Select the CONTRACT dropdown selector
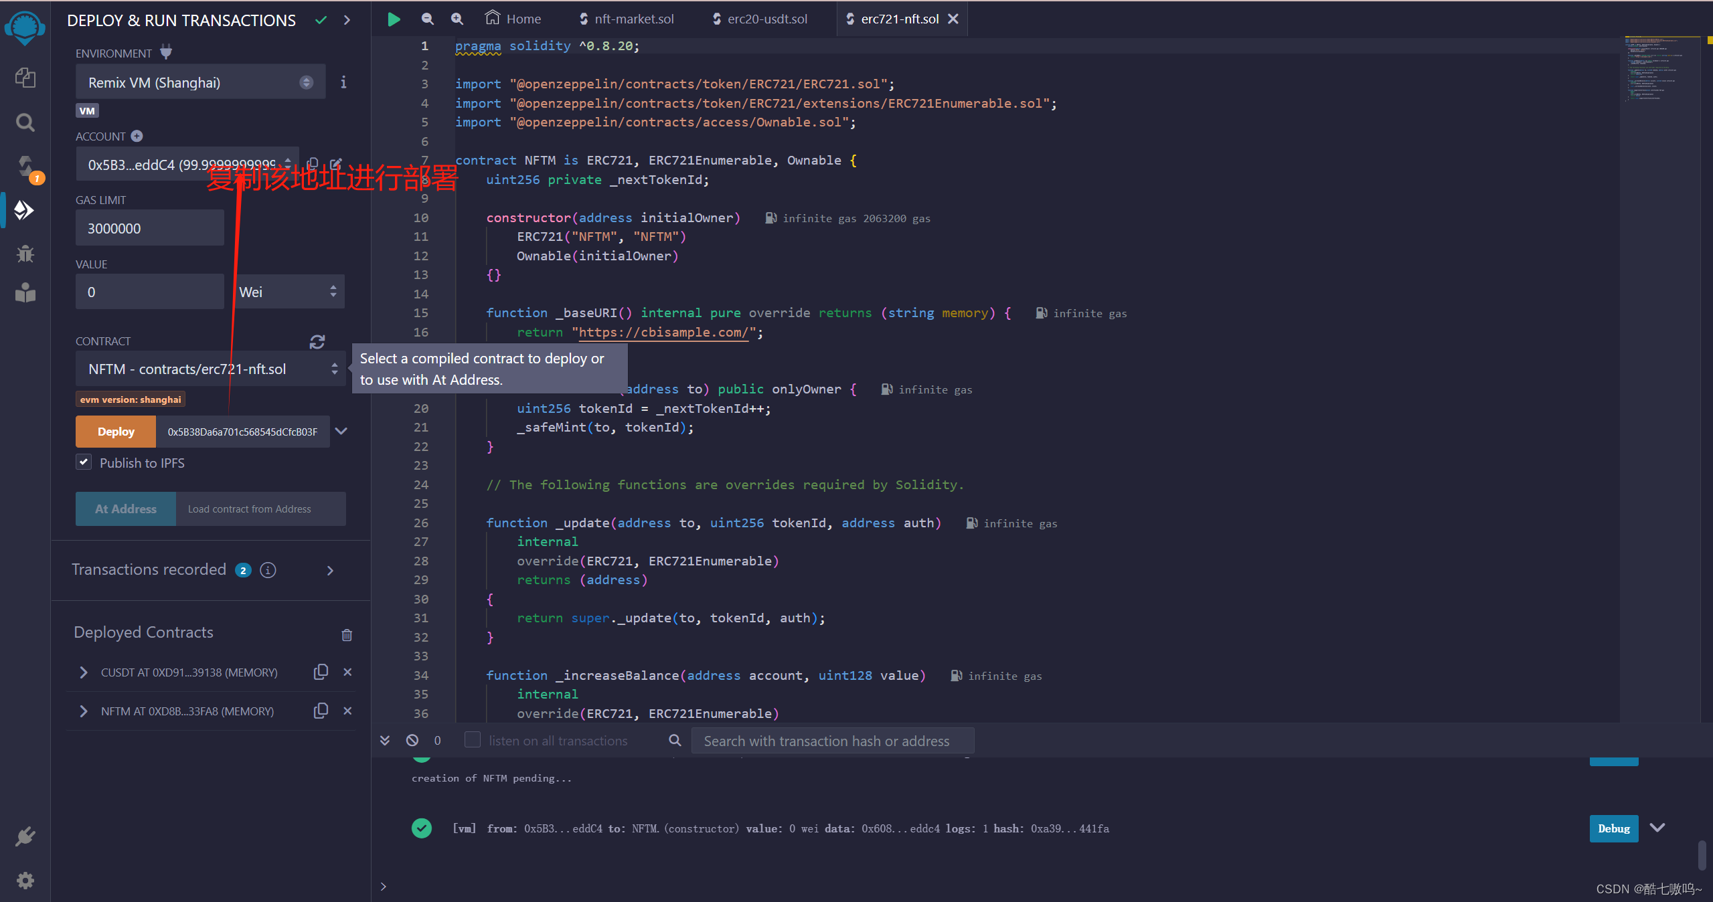 (x=208, y=368)
